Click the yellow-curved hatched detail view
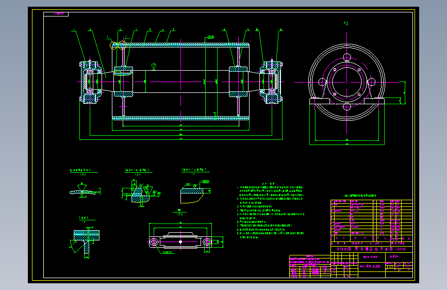This screenshot has width=447, height=290. coord(195,192)
